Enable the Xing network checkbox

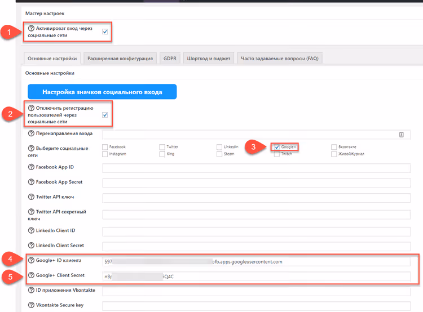click(x=162, y=154)
